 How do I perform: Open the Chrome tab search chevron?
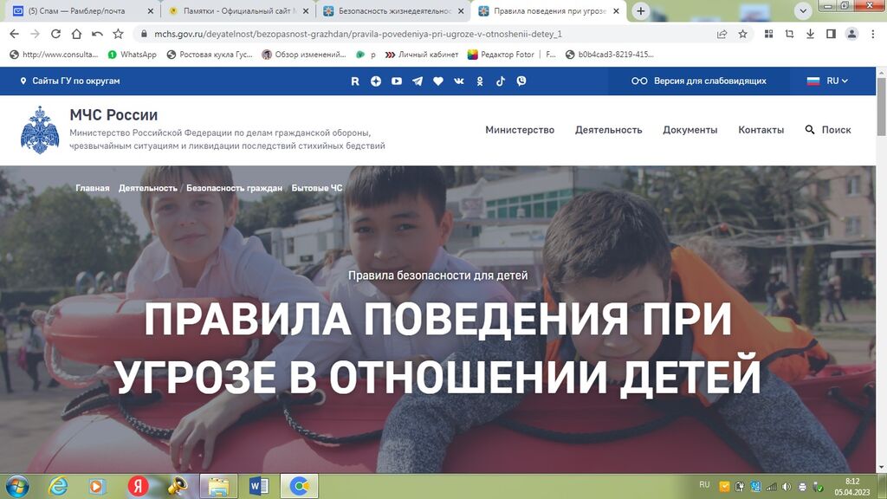(x=803, y=10)
